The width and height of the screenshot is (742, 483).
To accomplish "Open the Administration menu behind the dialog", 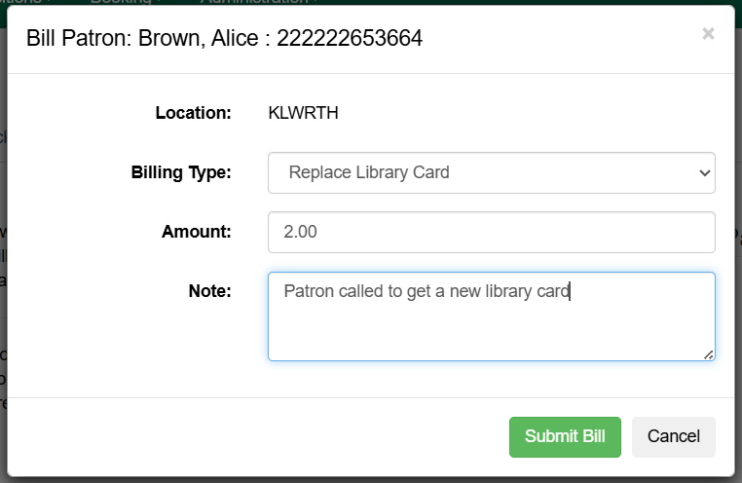I will [255, 2].
